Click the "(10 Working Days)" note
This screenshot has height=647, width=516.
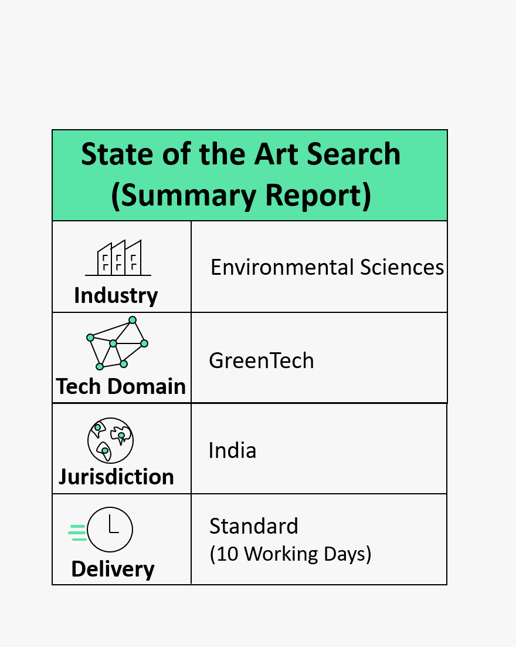(x=290, y=554)
